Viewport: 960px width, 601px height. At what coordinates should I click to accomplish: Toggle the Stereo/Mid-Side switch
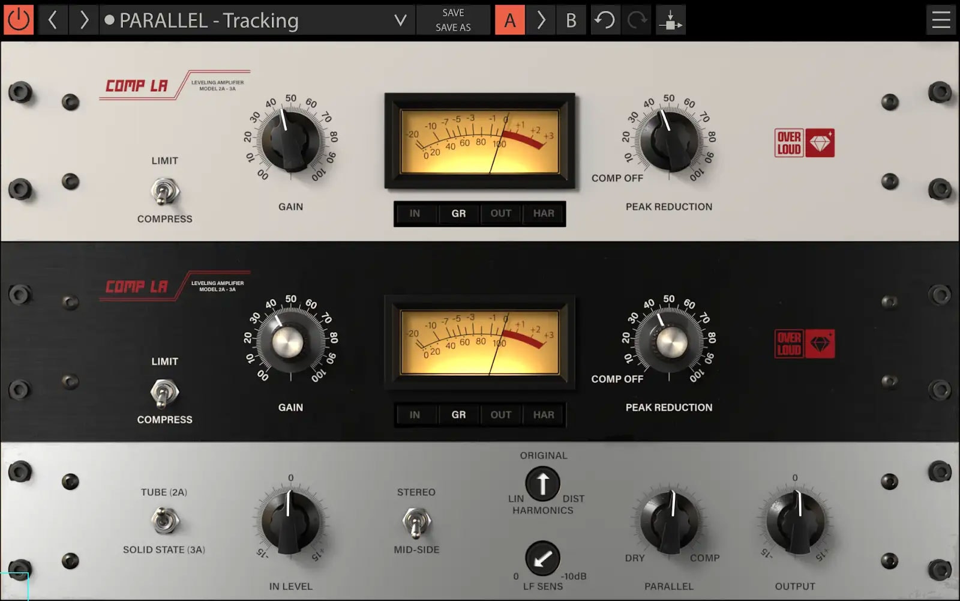coord(416,521)
